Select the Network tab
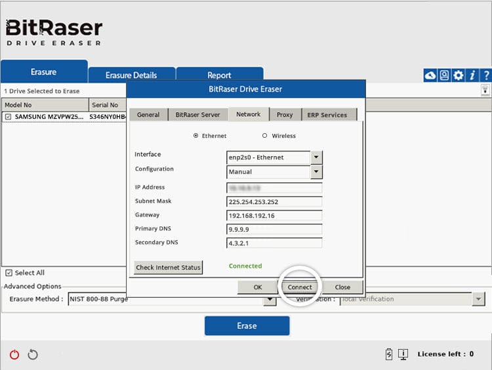This screenshot has width=492, height=370. (249, 114)
